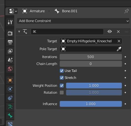
Task: Toggle the pin icon for properties context
Action: [x=127, y=11]
